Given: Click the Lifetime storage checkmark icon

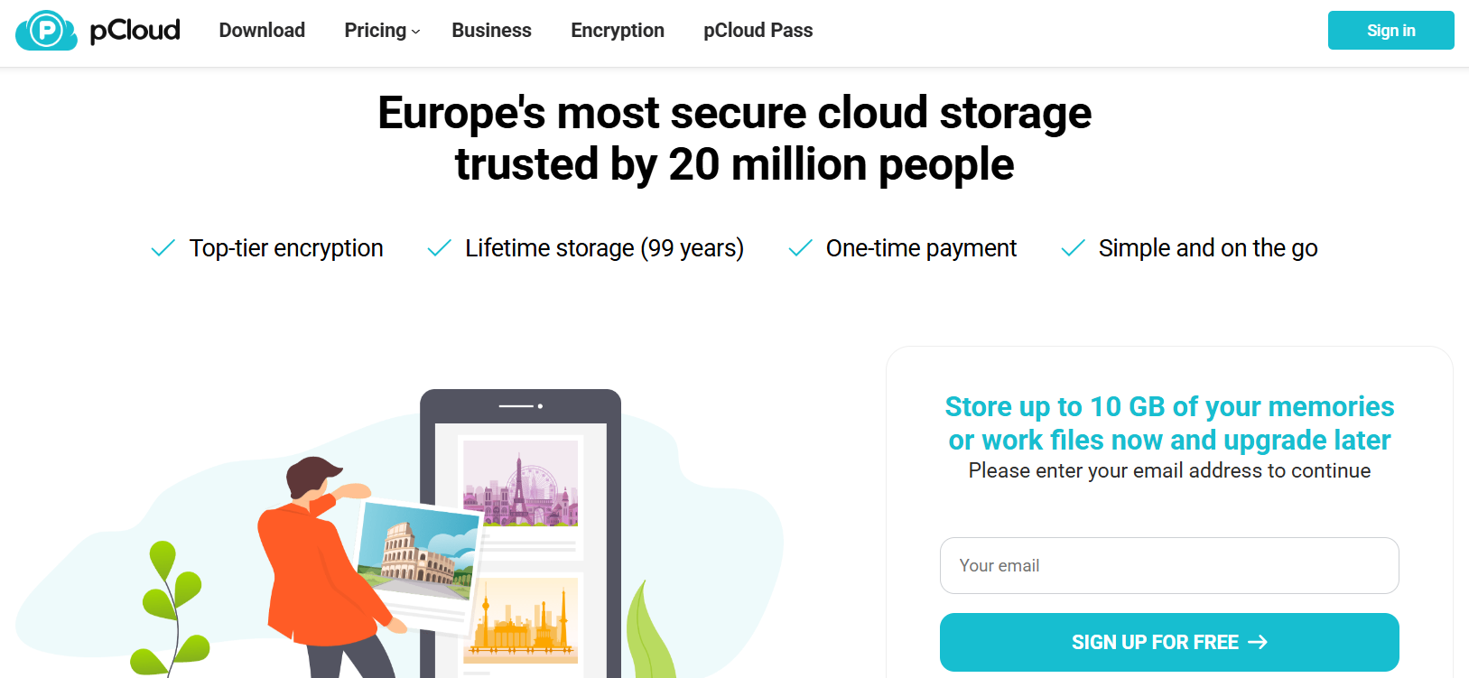Looking at the screenshot, I should (x=439, y=248).
